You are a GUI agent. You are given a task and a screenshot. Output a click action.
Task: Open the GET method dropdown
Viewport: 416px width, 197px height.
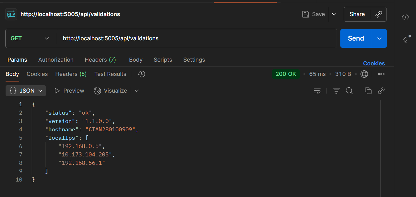(30, 38)
